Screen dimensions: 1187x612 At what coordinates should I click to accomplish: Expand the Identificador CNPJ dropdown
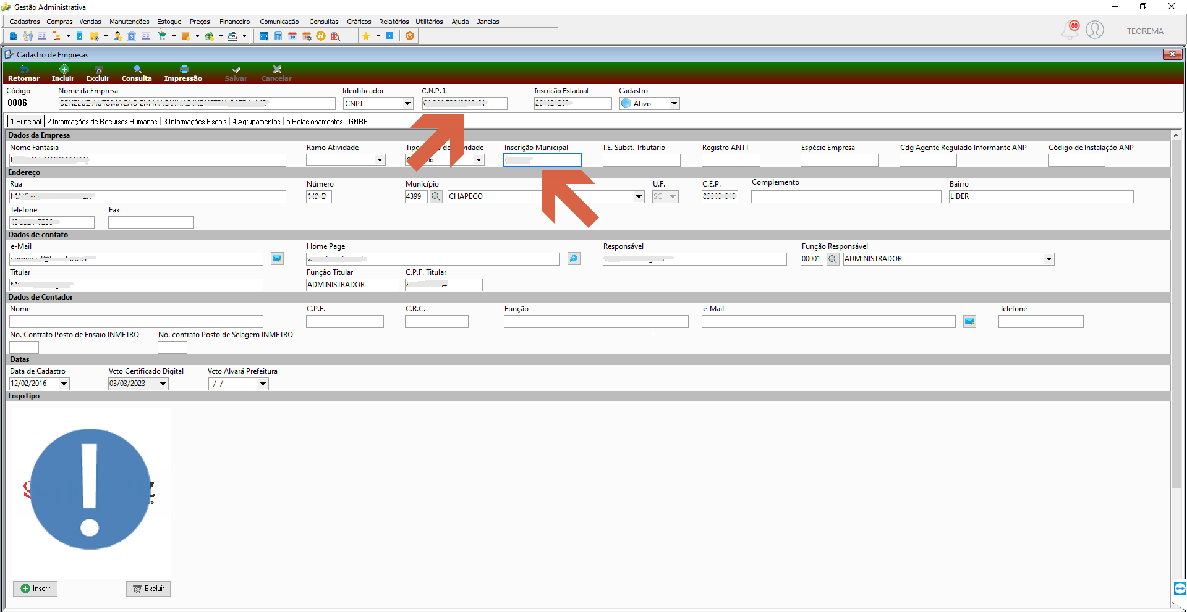coord(408,104)
